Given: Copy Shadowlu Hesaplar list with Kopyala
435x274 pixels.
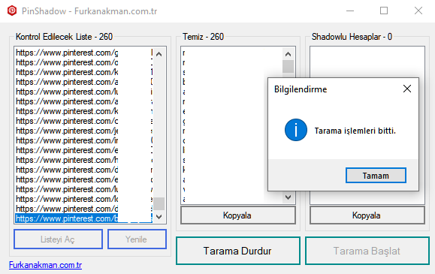Looking at the screenshot, I should [367, 215].
